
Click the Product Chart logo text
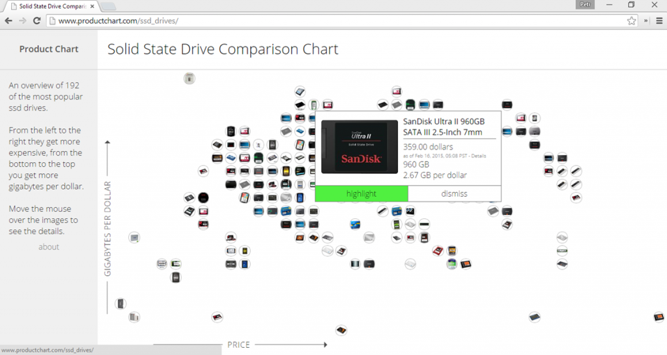pos(49,49)
